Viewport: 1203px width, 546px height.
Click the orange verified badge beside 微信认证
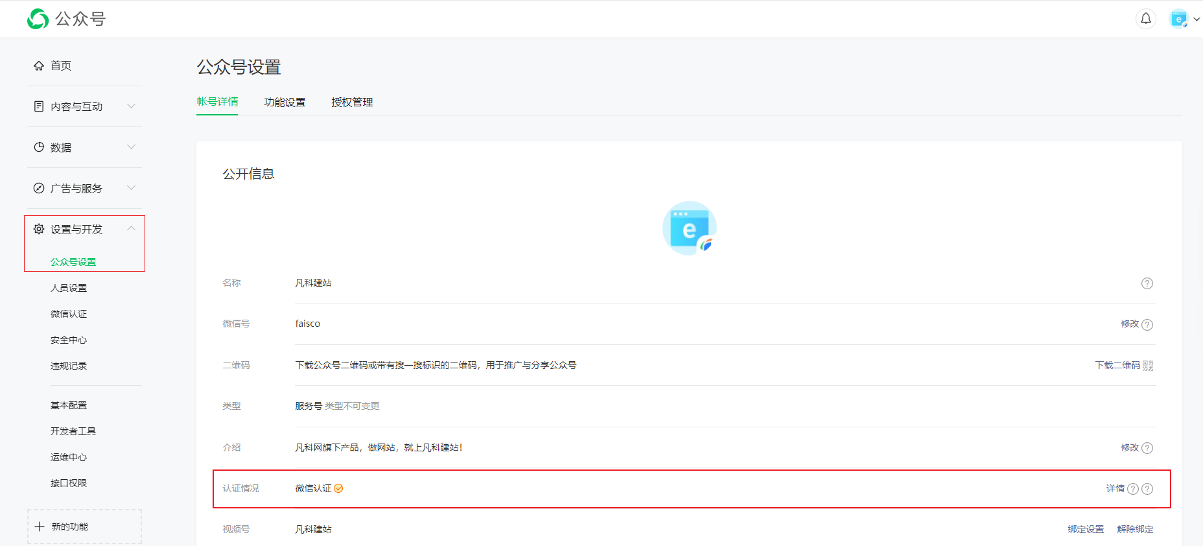point(338,488)
